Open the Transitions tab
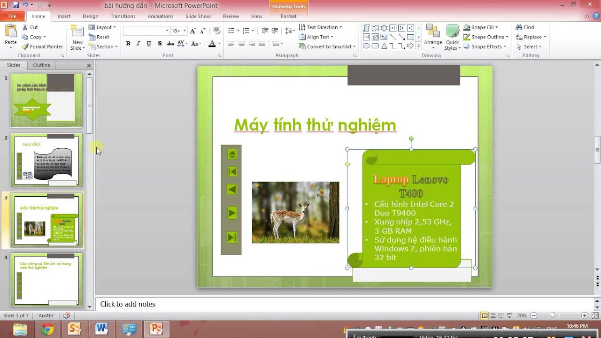Image resolution: width=601 pixels, height=338 pixels. pyautogui.click(x=123, y=16)
